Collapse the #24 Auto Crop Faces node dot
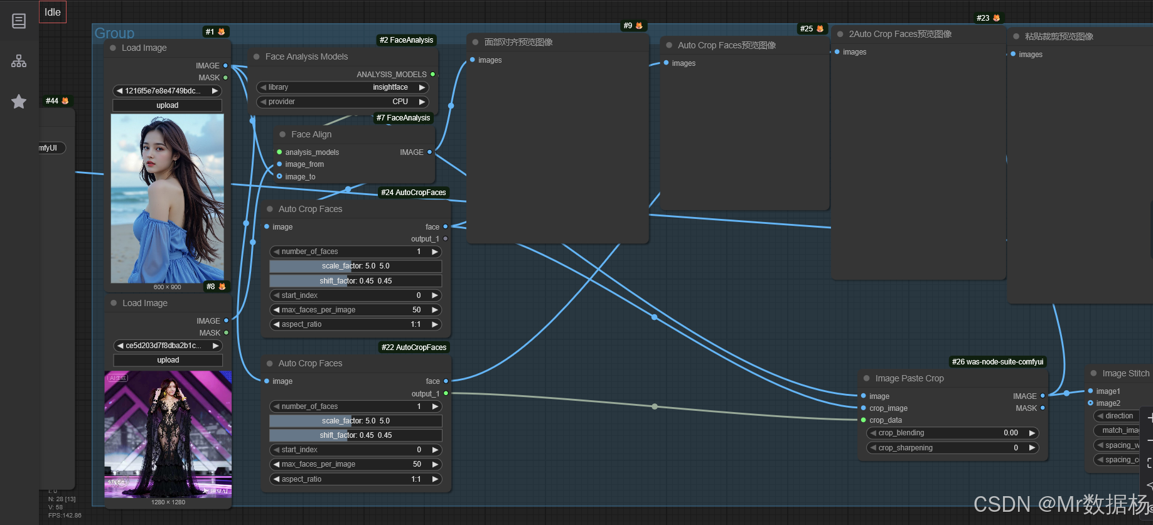 [x=270, y=209]
